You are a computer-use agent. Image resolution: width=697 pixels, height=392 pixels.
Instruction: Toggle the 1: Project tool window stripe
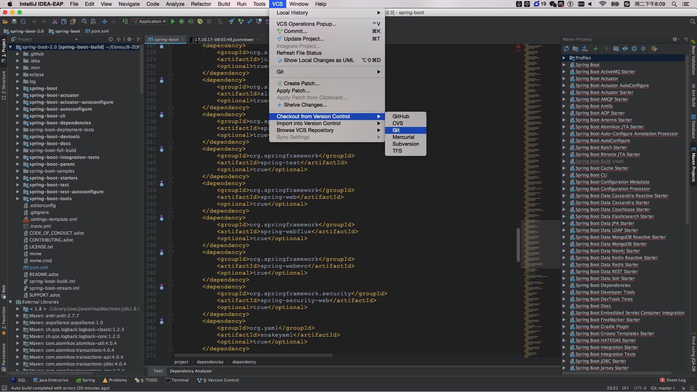[4, 50]
